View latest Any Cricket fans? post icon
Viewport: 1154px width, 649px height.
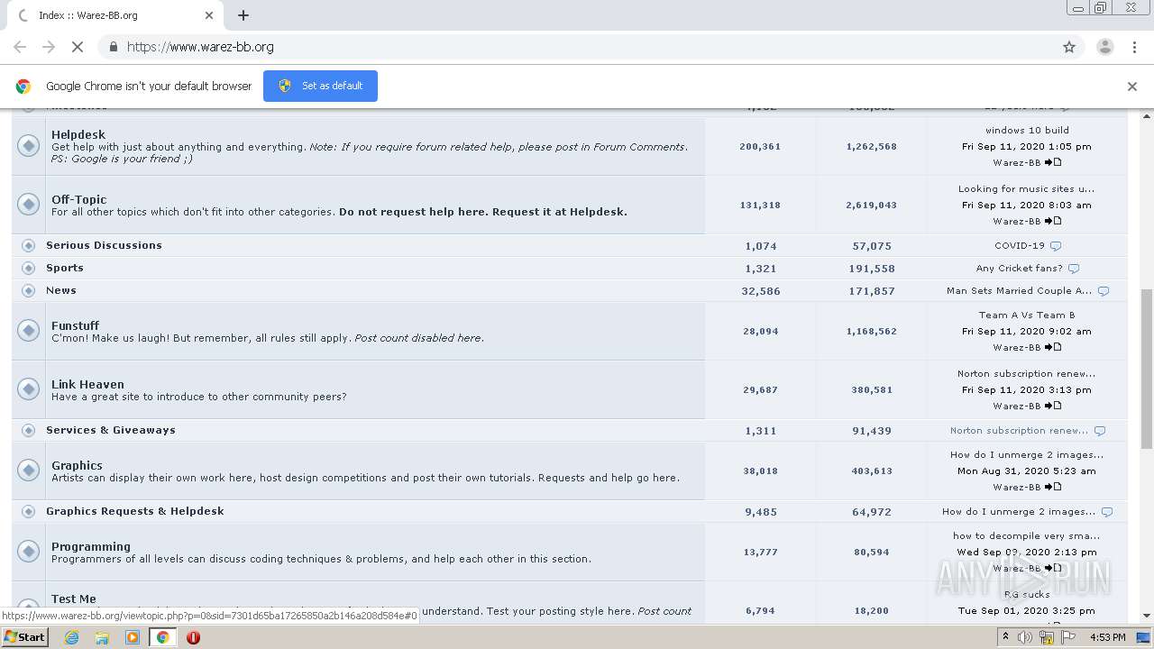(x=1073, y=269)
